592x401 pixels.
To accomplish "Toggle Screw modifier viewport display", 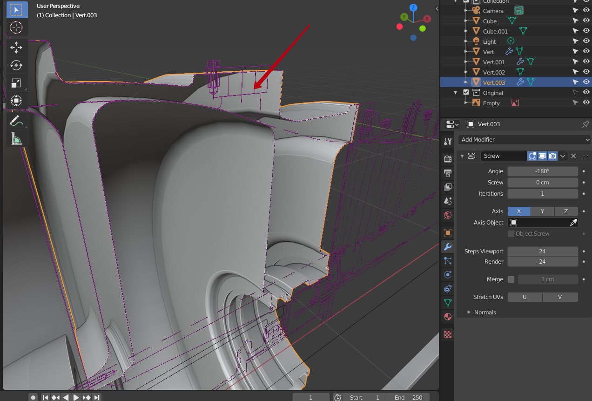I will click(x=542, y=156).
